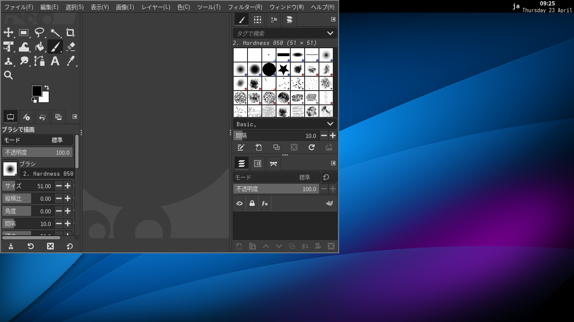Viewport: 574px width, 322px height.
Task: Select the star brush thumbnail
Action: coord(283,69)
